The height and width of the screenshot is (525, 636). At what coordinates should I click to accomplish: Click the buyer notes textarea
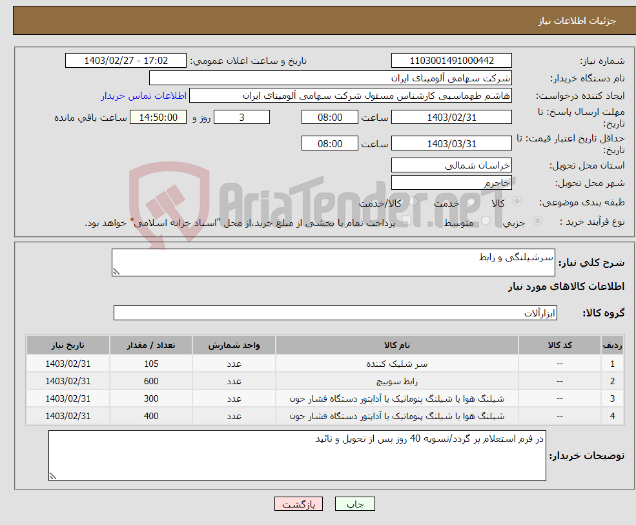tap(297, 456)
